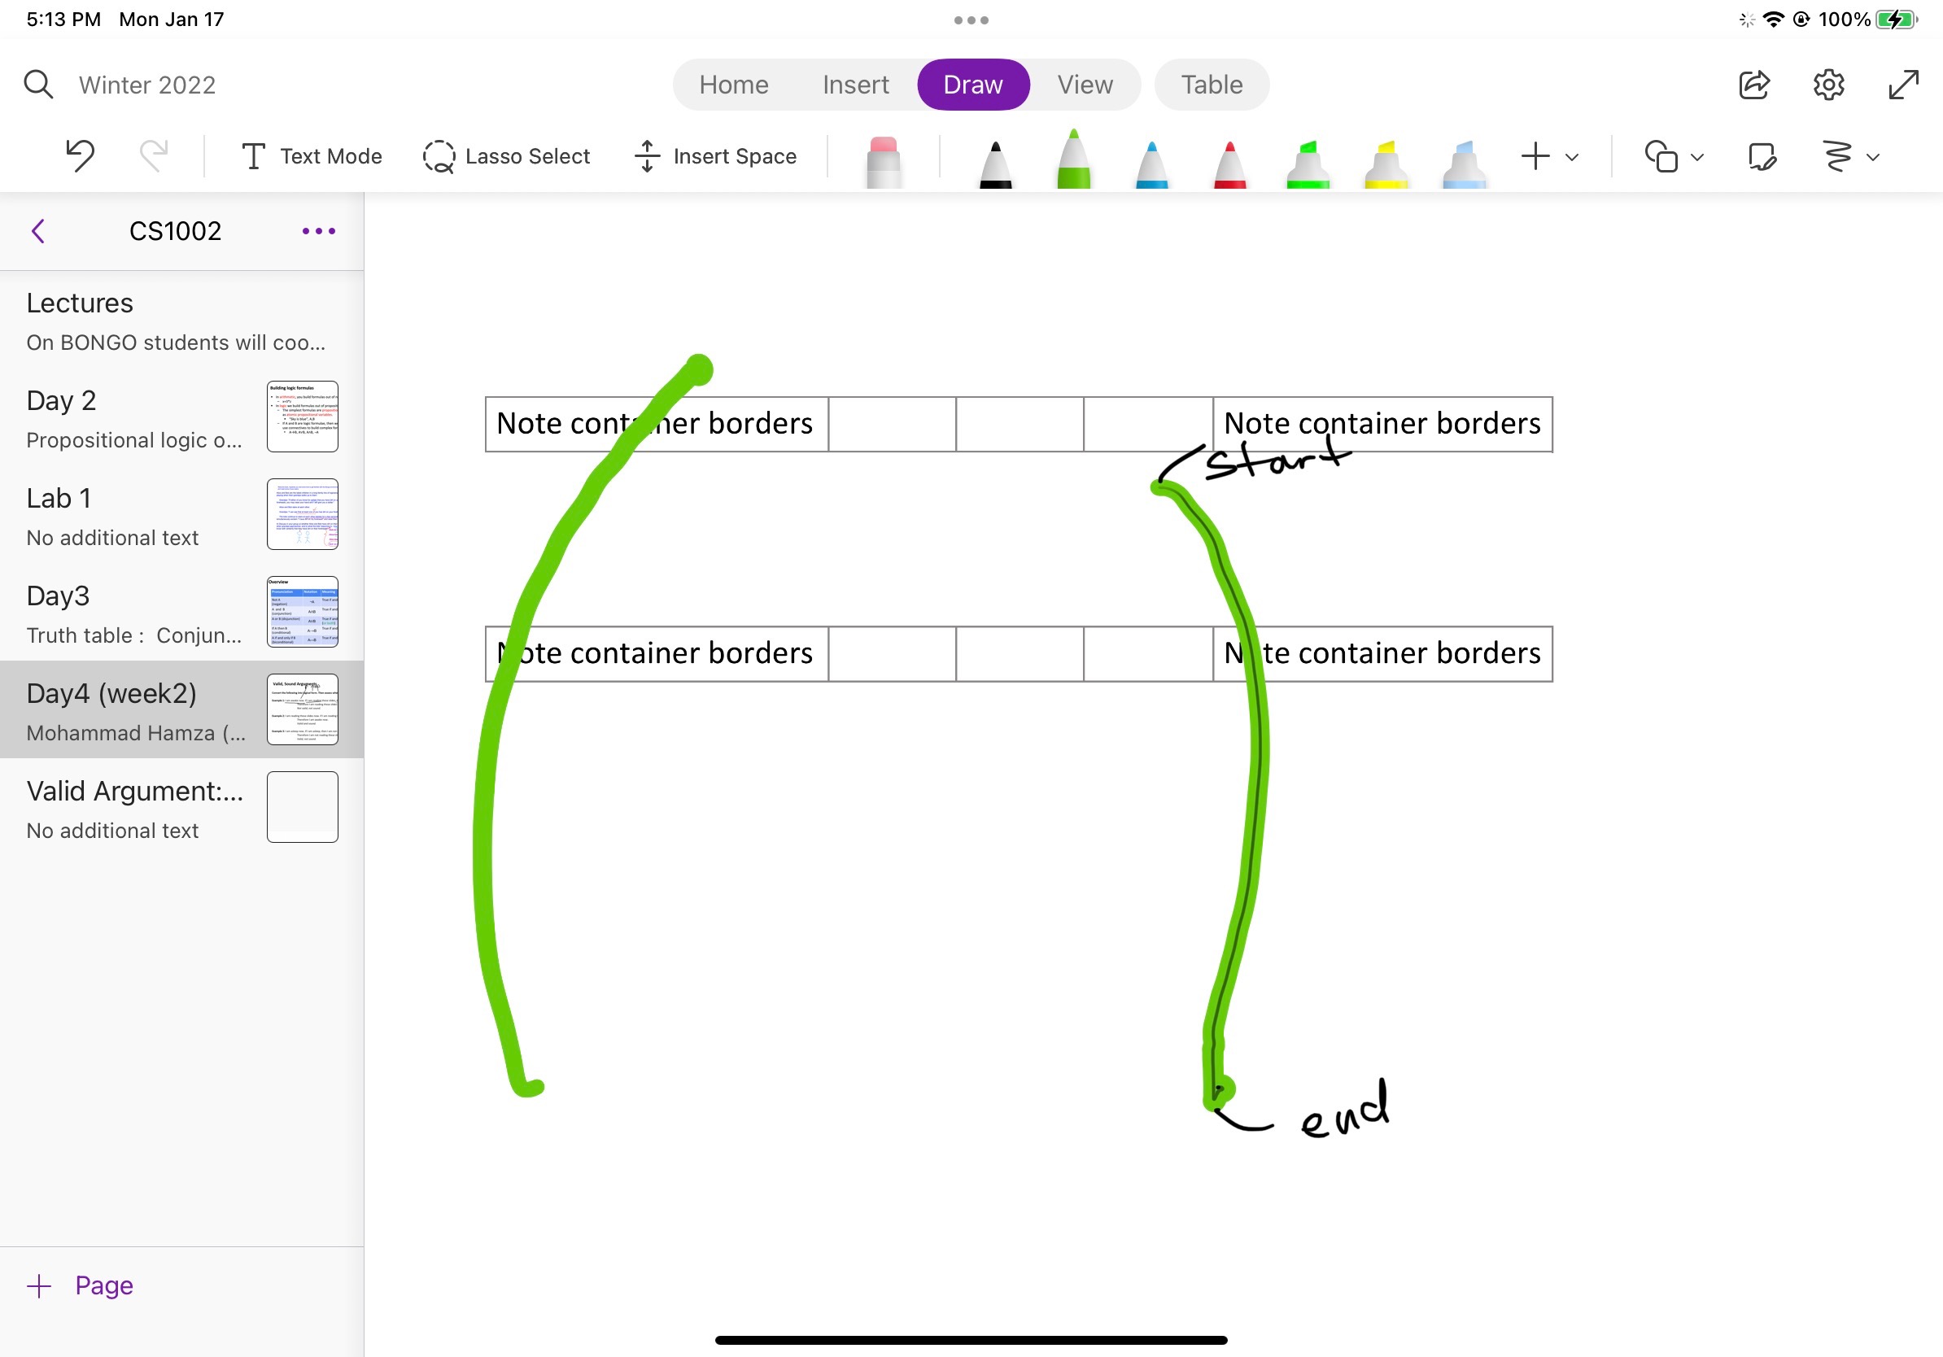
Task: Add a new Page
Action: (x=81, y=1285)
